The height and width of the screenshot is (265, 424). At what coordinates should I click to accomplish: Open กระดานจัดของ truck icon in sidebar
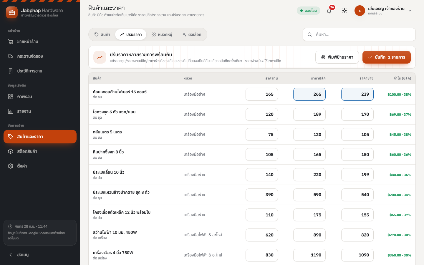coord(11,56)
